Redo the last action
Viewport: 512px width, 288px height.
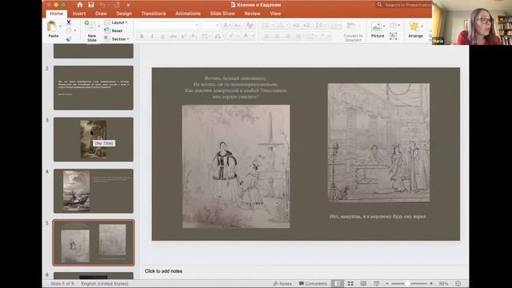[117, 5]
